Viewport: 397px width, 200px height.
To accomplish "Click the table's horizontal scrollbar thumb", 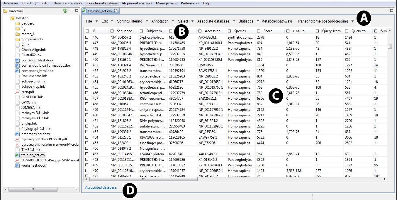I will coord(143,179).
